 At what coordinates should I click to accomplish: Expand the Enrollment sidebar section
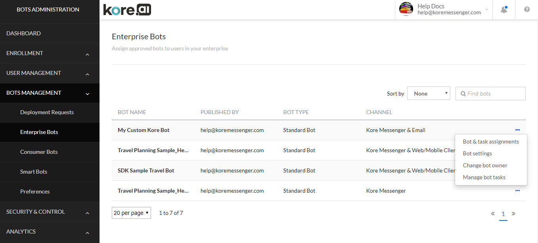[x=87, y=54]
